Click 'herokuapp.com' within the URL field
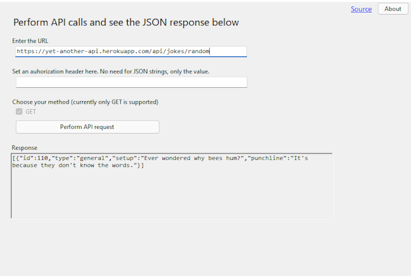Screen dimensions: 411x276 coord(126,51)
